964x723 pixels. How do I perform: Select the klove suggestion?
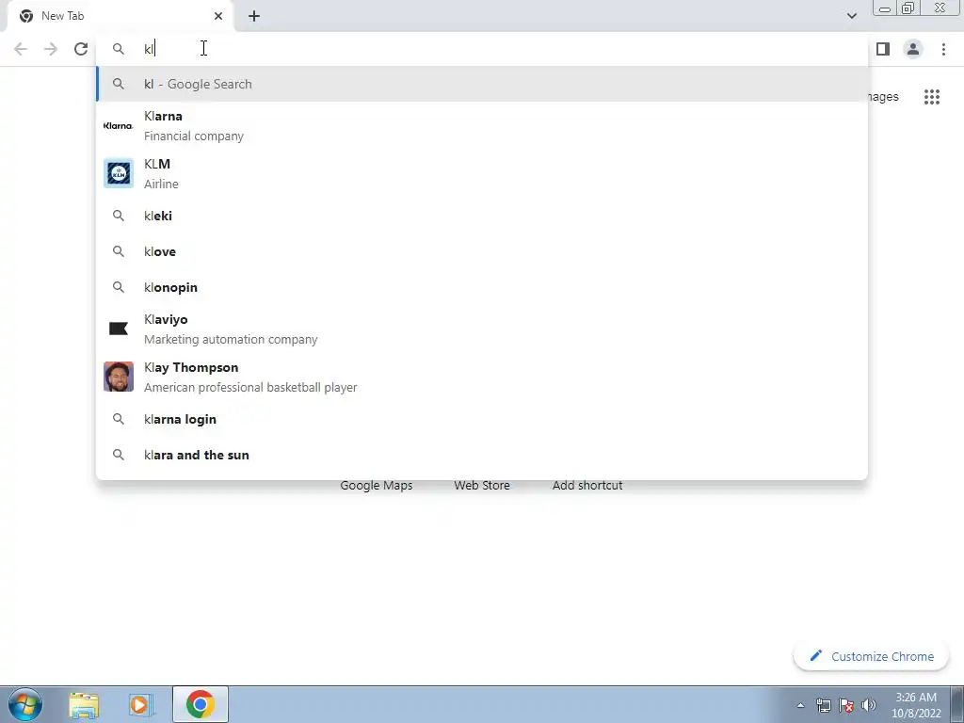482,251
